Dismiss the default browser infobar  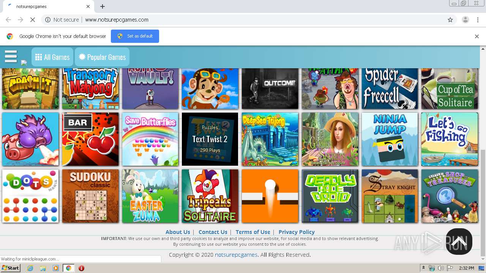477,36
